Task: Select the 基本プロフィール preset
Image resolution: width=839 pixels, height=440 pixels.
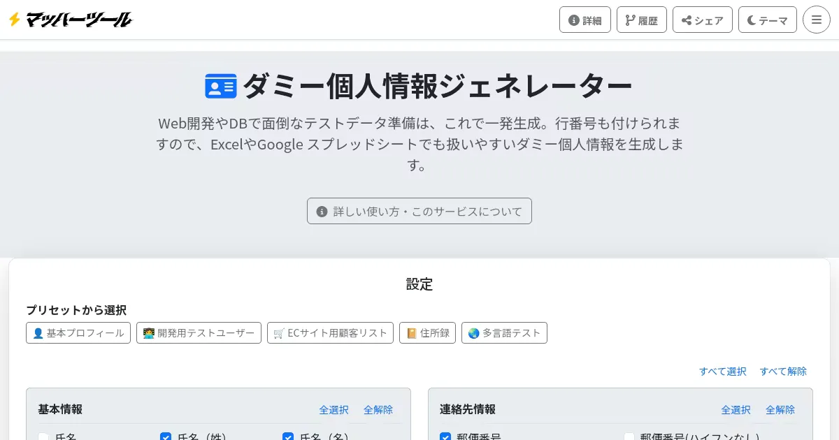Action: (78, 333)
